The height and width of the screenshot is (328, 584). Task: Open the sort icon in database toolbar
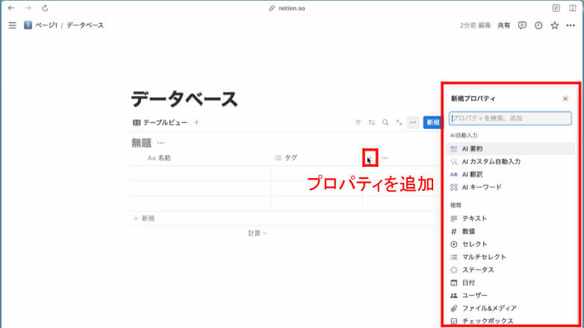(x=372, y=122)
